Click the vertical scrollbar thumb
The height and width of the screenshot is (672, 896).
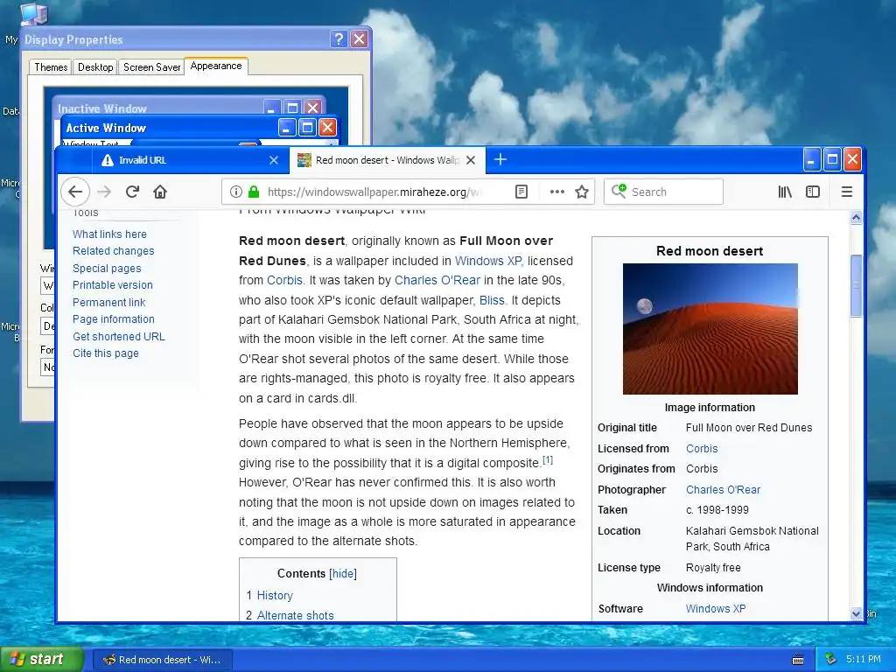[856, 284]
